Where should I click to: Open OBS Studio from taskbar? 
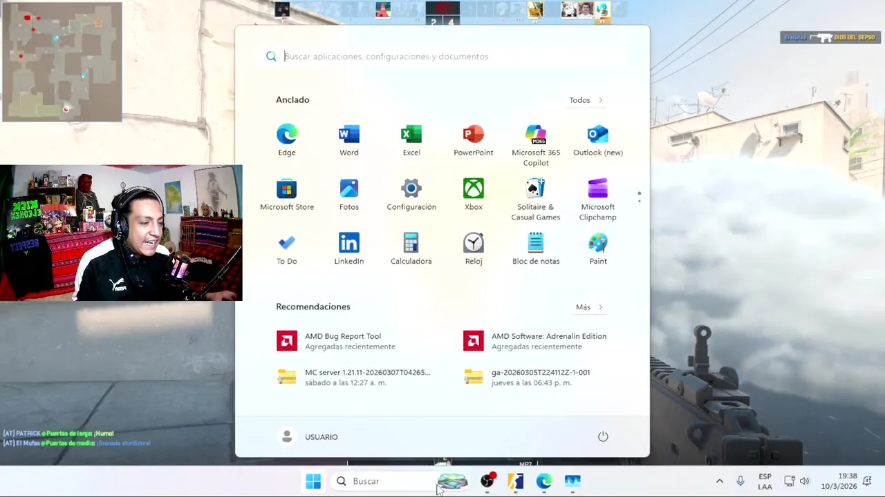coord(487,481)
